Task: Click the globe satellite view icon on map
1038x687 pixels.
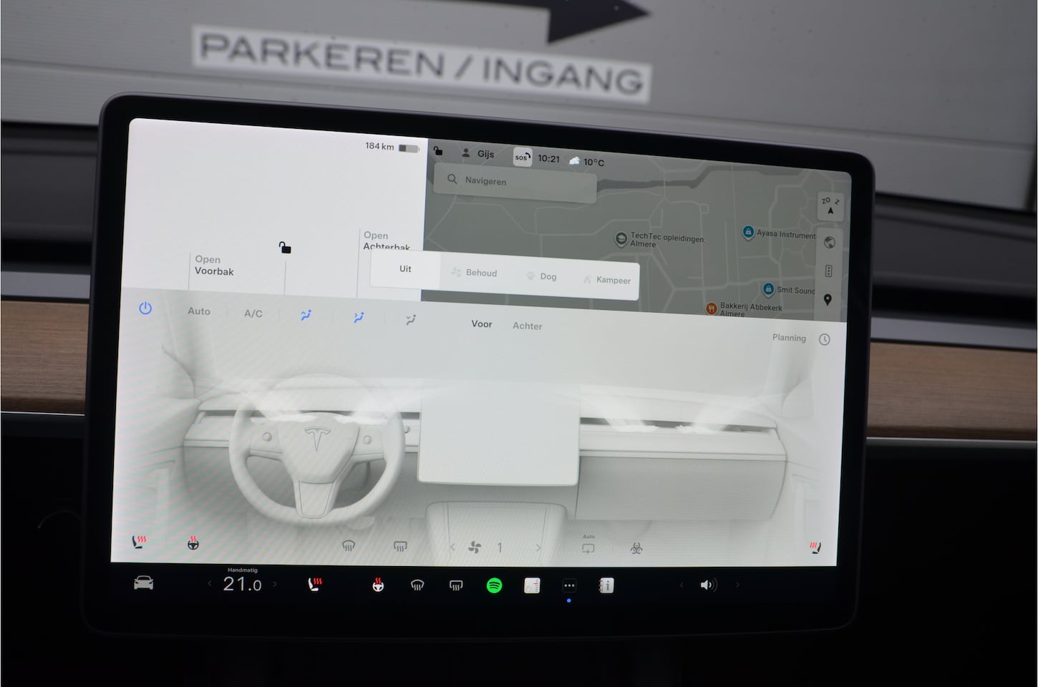Action: [x=829, y=243]
